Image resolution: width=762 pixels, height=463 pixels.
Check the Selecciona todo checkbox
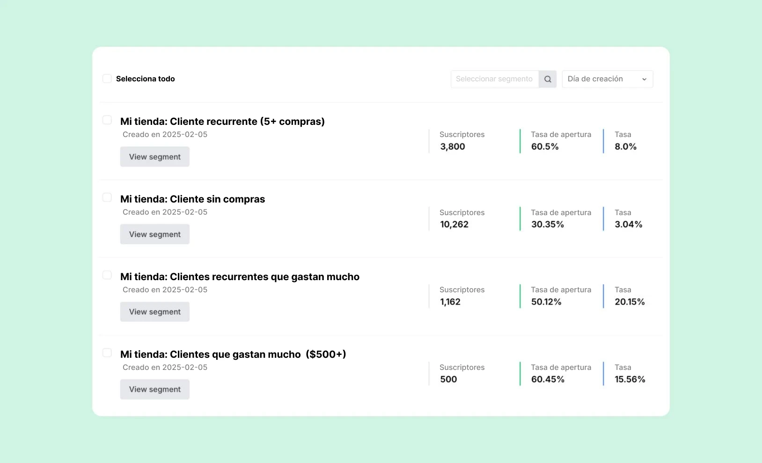[107, 79]
